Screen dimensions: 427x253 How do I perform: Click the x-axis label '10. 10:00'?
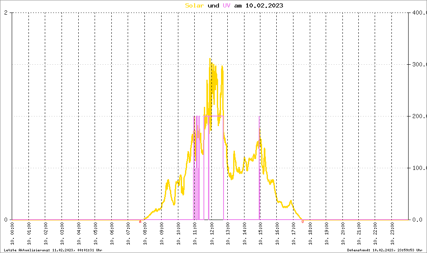(178, 233)
